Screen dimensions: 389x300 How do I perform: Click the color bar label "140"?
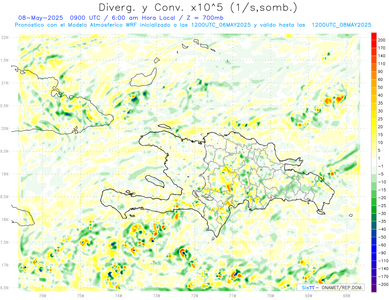(382, 56)
